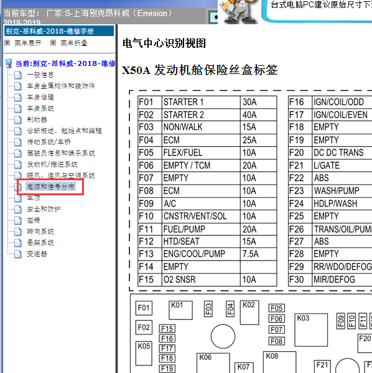Viewport: 372px width, 373px height.
Task: Click the X50A 发动机舱保险丝盒标签 title
Action: [x=200, y=70]
